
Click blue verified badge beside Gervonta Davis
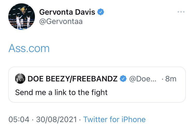click(x=101, y=12)
